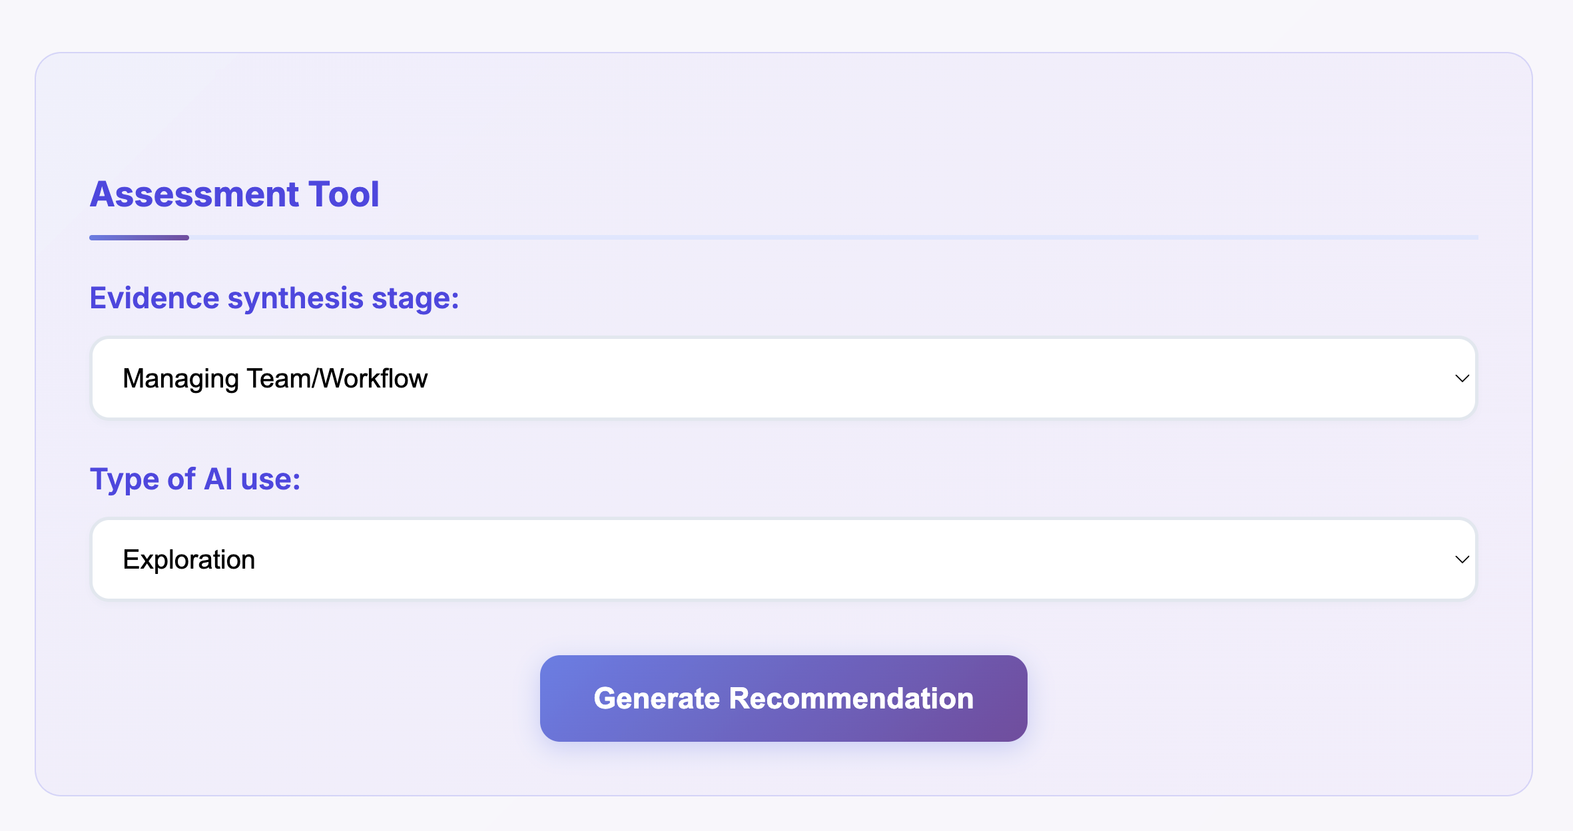Click the light divider line below Assessment Tool

point(832,238)
